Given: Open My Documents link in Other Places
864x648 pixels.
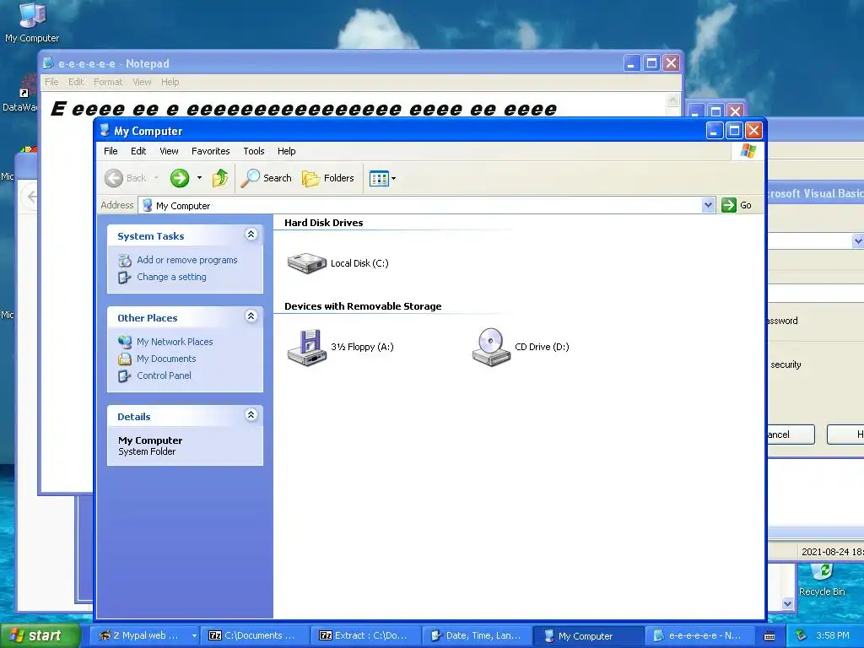Looking at the screenshot, I should pyautogui.click(x=166, y=359).
